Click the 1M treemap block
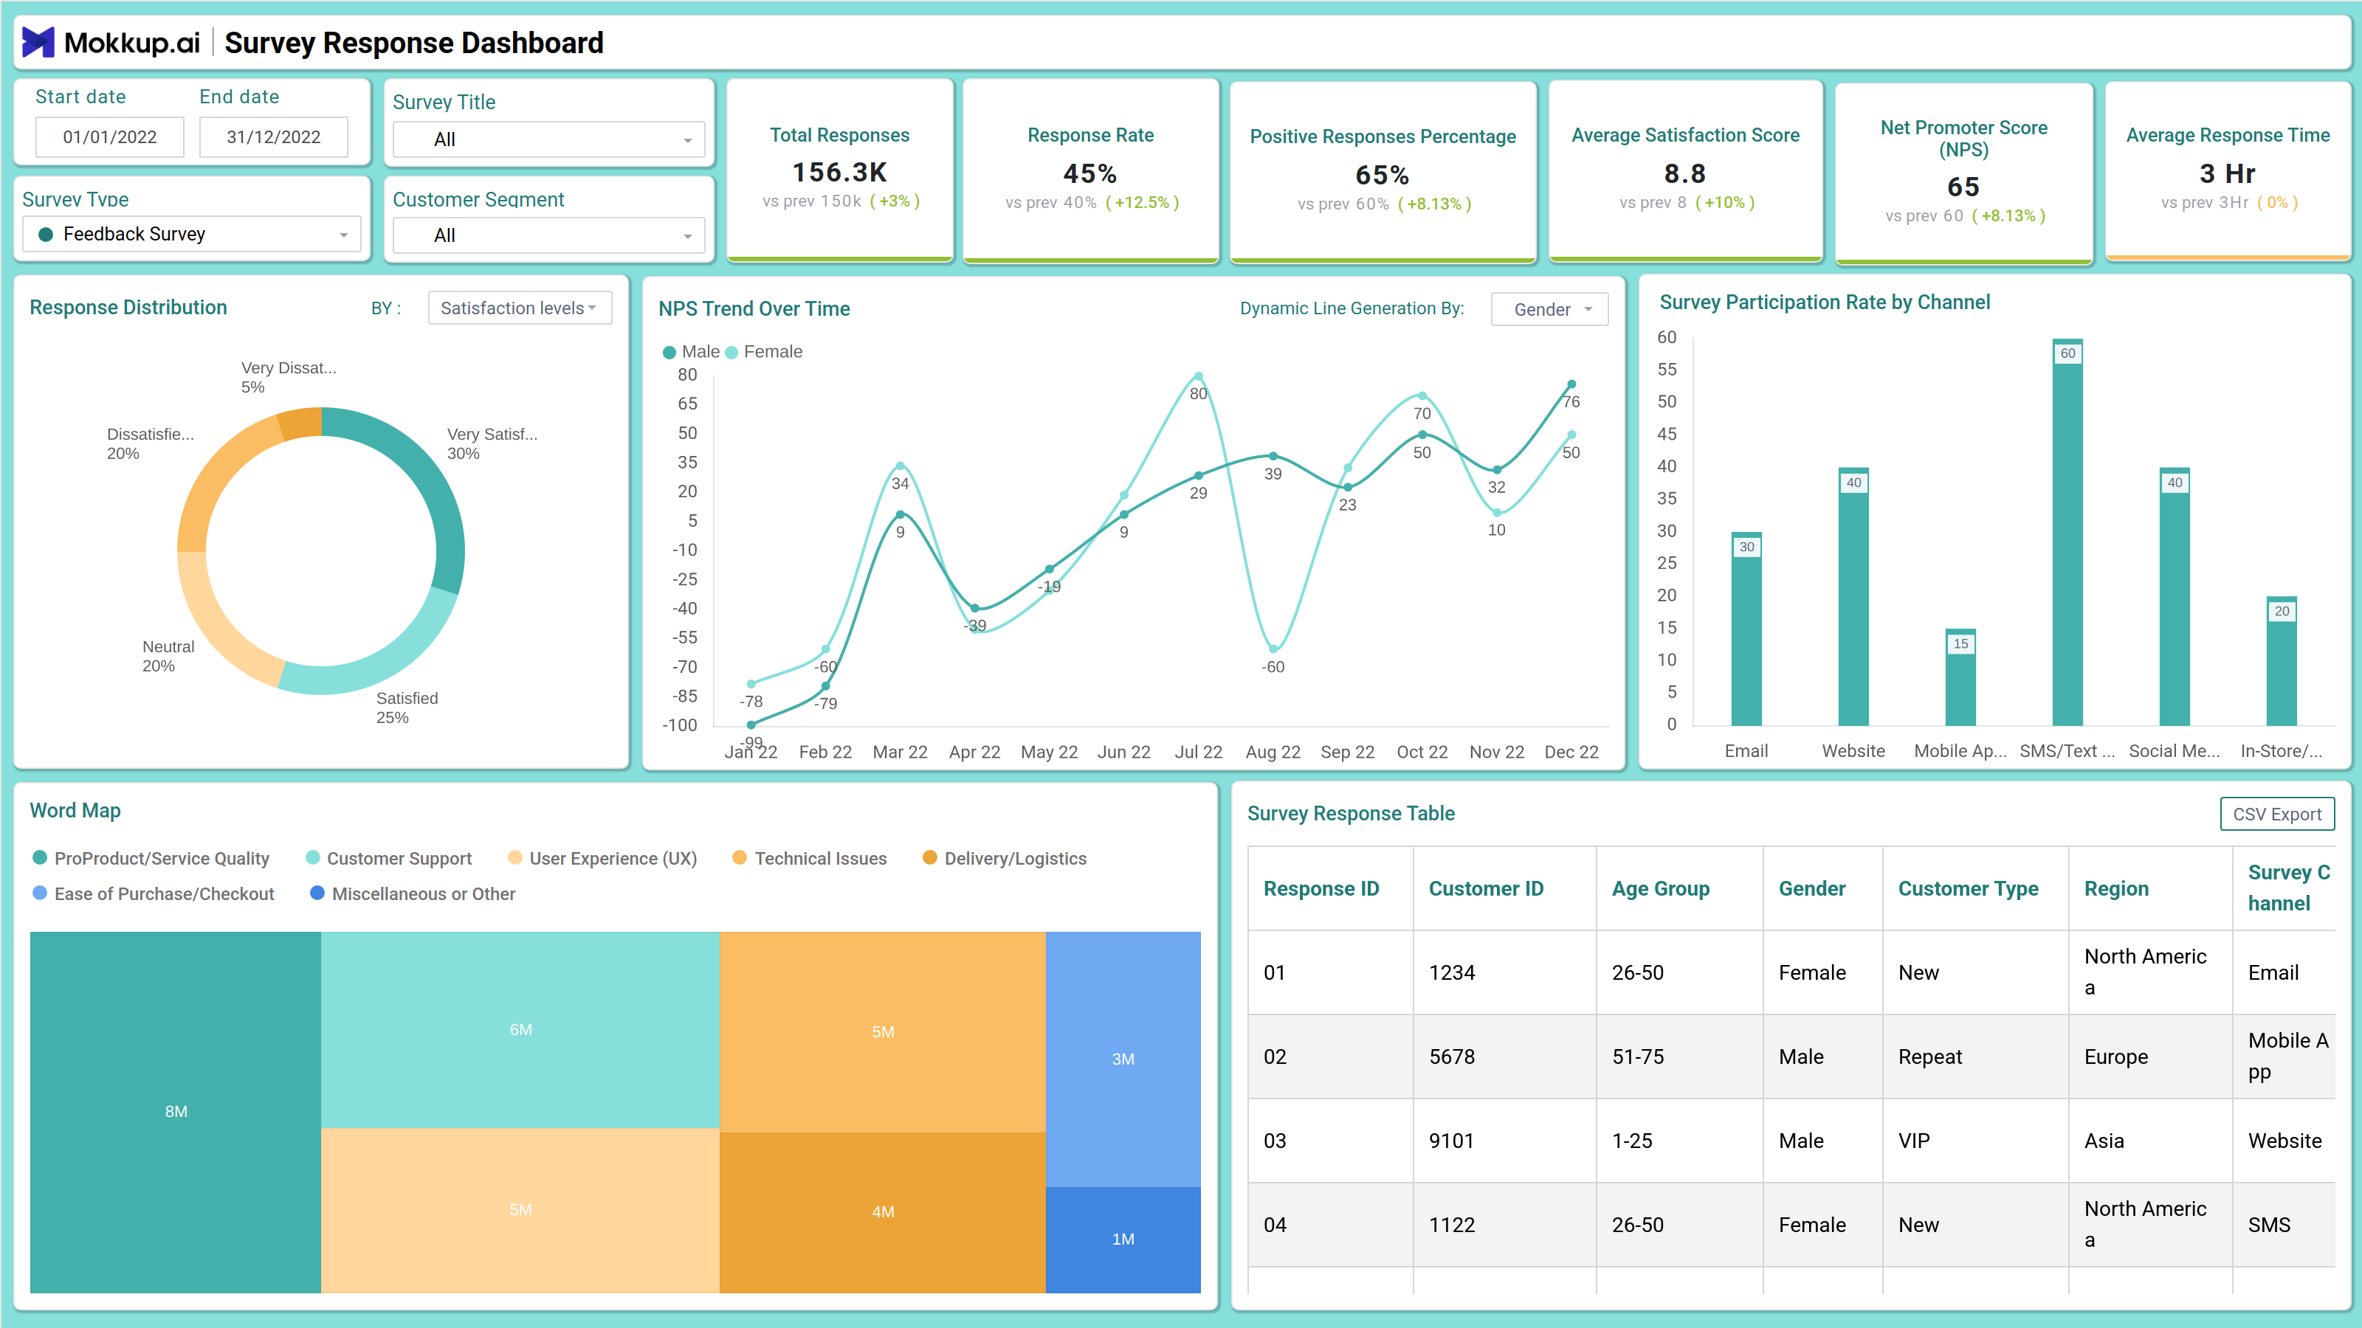Image resolution: width=2362 pixels, height=1328 pixels. (1123, 1239)
